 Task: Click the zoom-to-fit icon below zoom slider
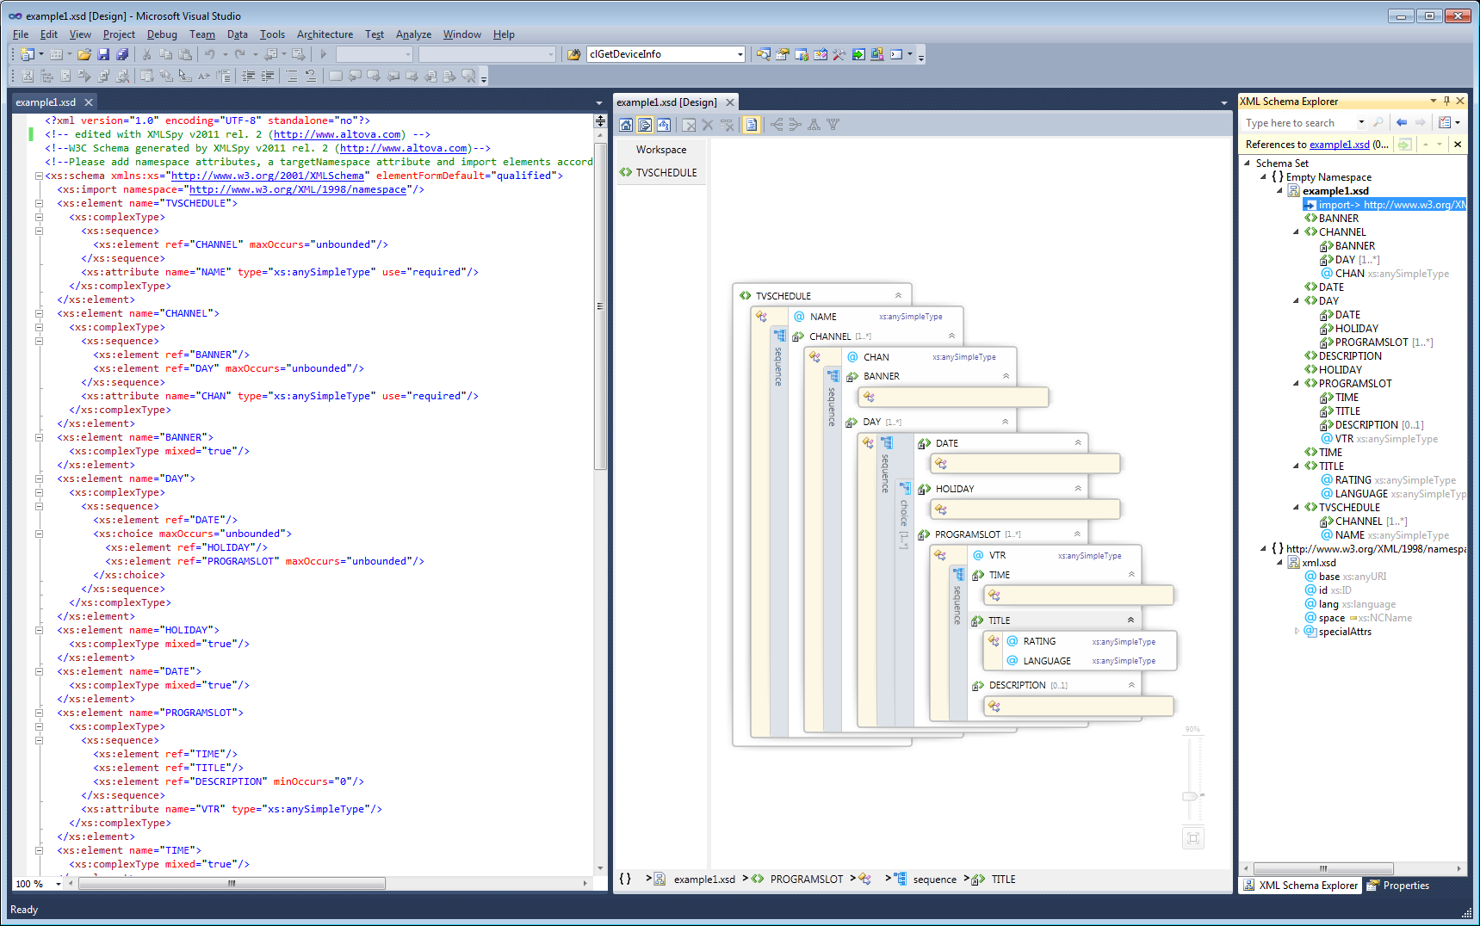click(1193, 837)
